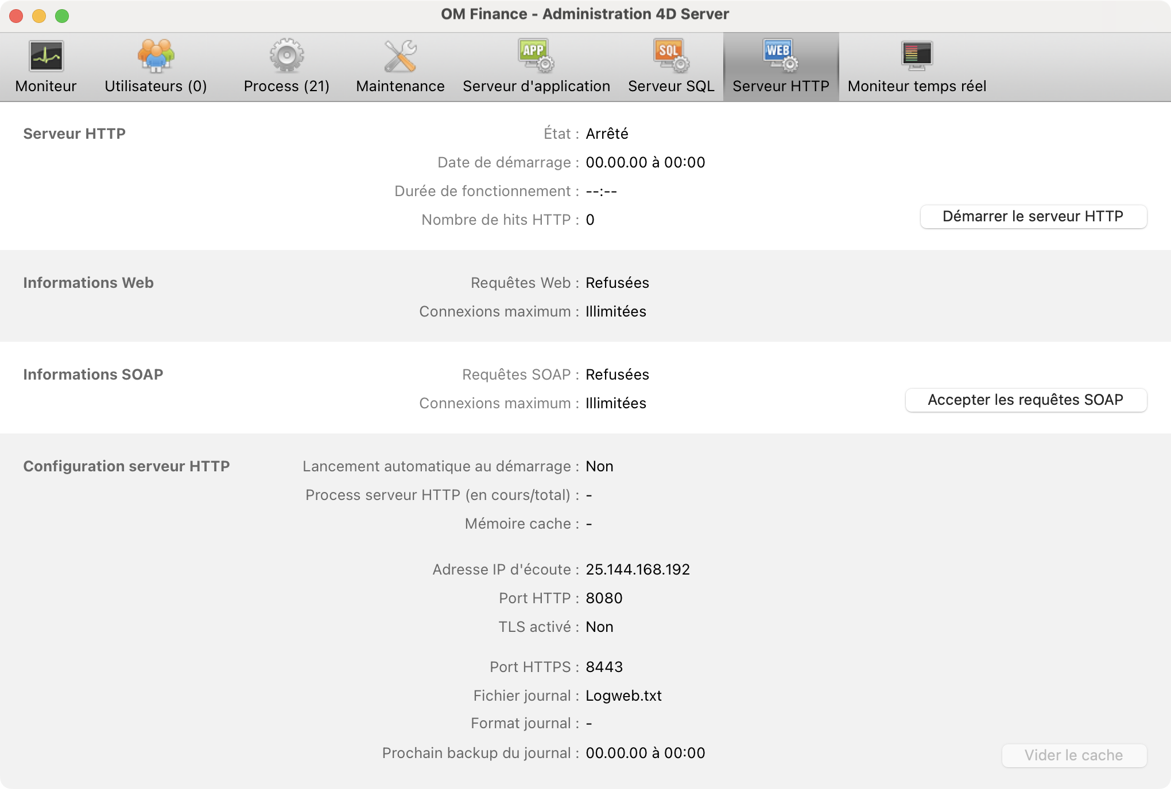Click the listening IP 25.144.168.192
The width and height of the screenshot is (1171, 789).
[638, 569]
